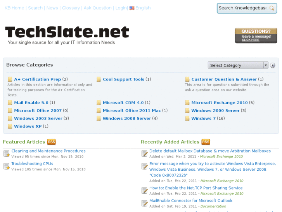Open the News section

pyautogui.click(x=52, y=8)
